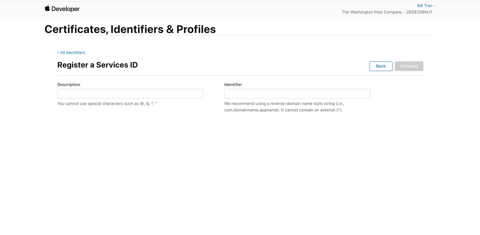This screenshot has height=235, width=480.
Task: Click the Description field label
Action: (x=69, y=85)
